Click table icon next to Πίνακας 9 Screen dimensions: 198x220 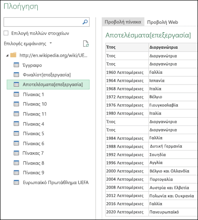pos(16,173)
